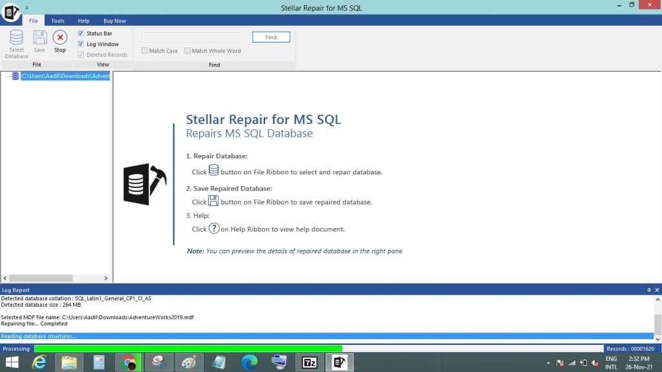Click the green processing progress bar
Viewport: 662px width, 372px height.
[x=188, y=349]
